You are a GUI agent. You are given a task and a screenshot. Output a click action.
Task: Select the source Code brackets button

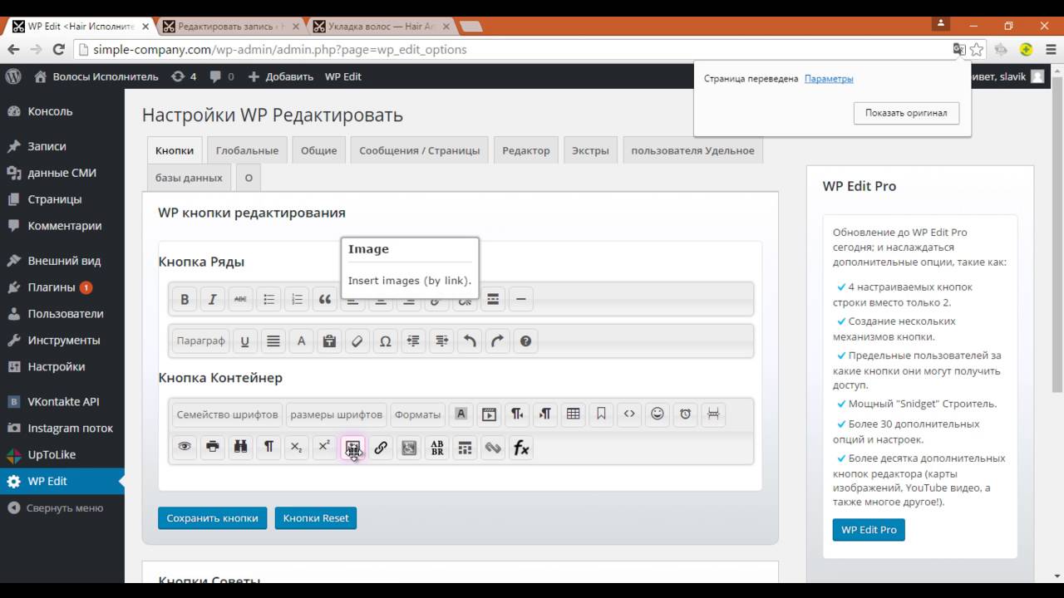click(629, 414)
